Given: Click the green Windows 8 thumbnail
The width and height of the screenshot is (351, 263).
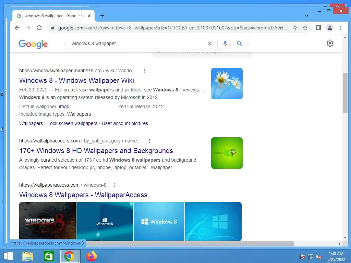Looking at the screenshot, I should (227, 153).
